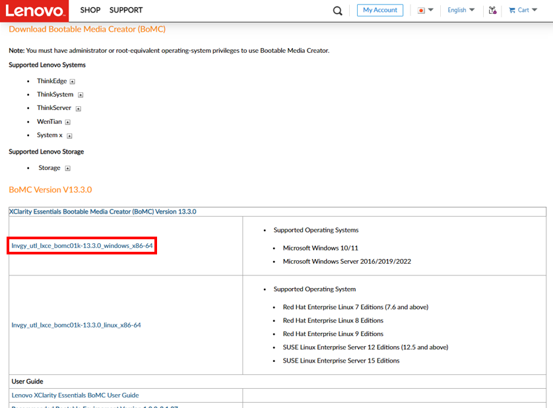
Task: Expand the ThinkEdge systems list
Action: coord(71,81)
